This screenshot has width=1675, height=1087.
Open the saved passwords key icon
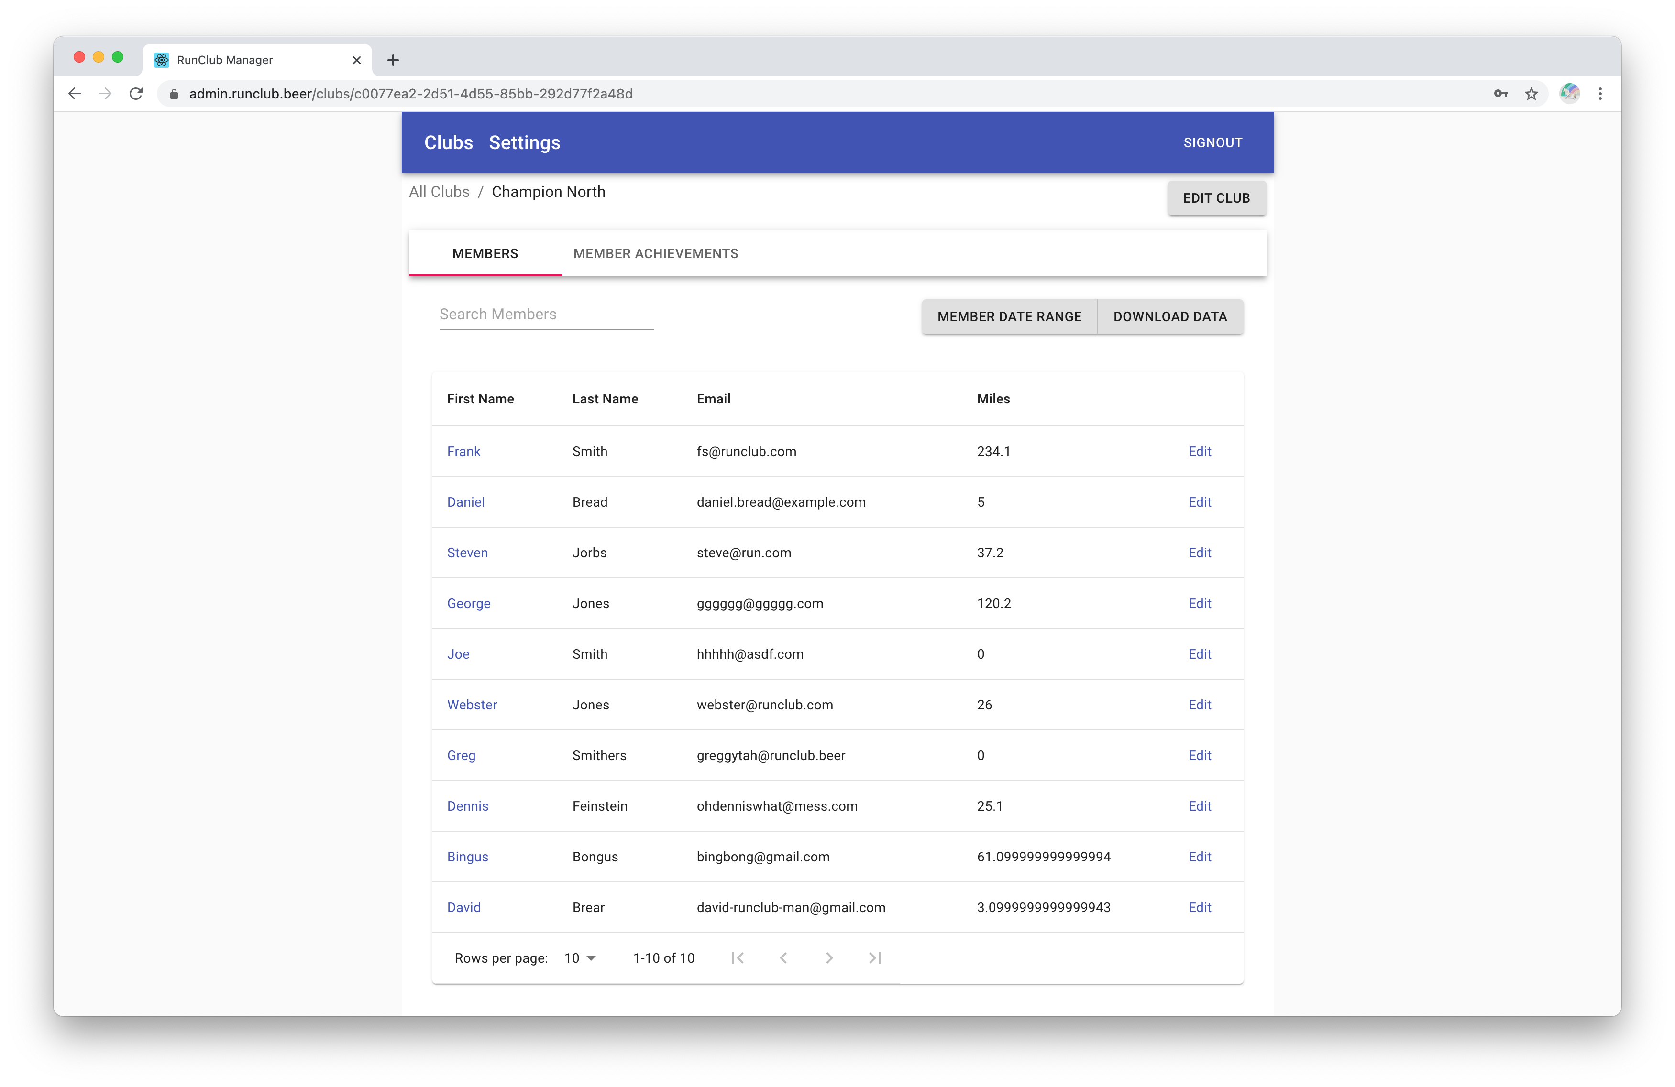tap(1500, 94)
